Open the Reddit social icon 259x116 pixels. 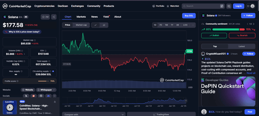(34, 96)
